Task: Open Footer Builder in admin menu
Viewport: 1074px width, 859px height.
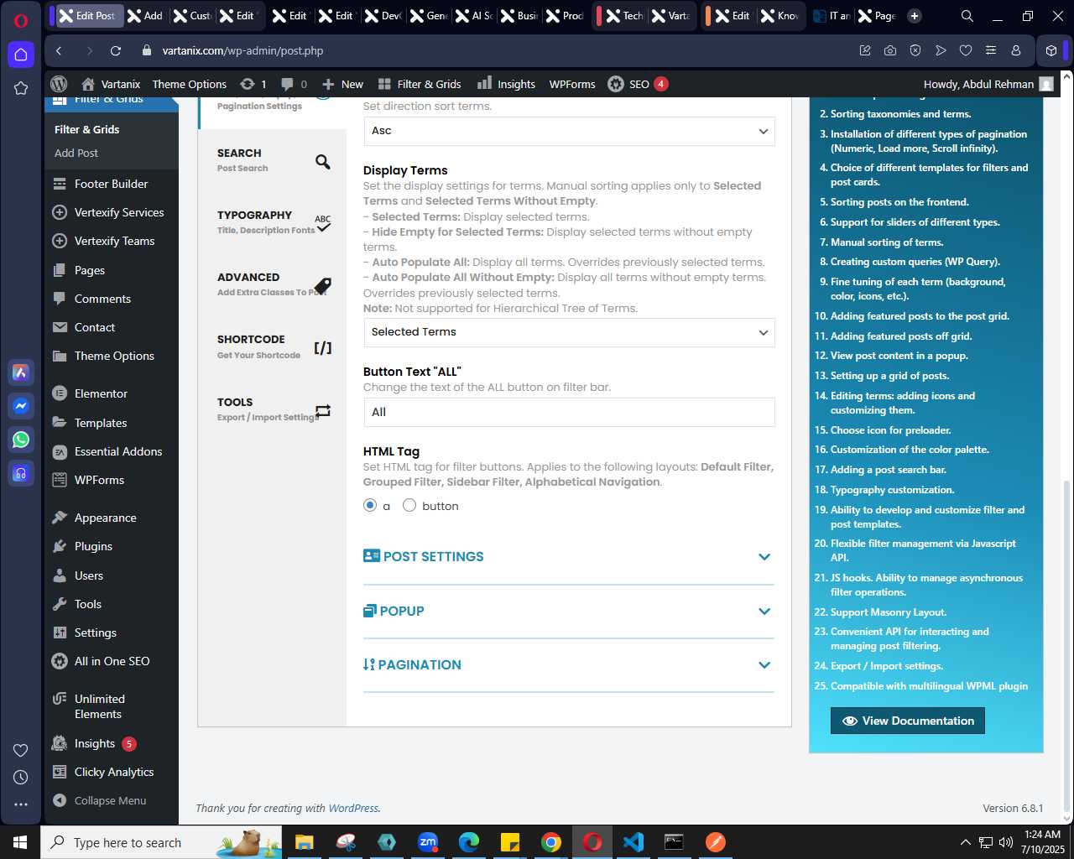Action: [x=111, y=184]
